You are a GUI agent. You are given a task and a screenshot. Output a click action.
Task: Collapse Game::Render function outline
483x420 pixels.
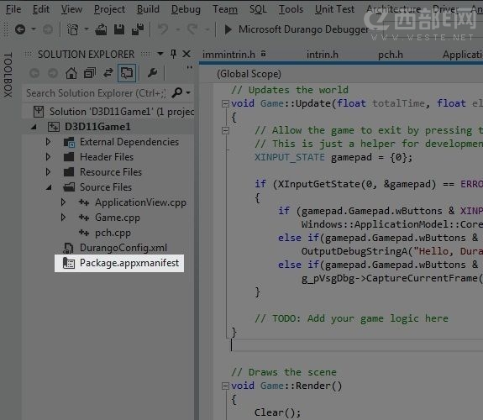(x=225, y=386)
